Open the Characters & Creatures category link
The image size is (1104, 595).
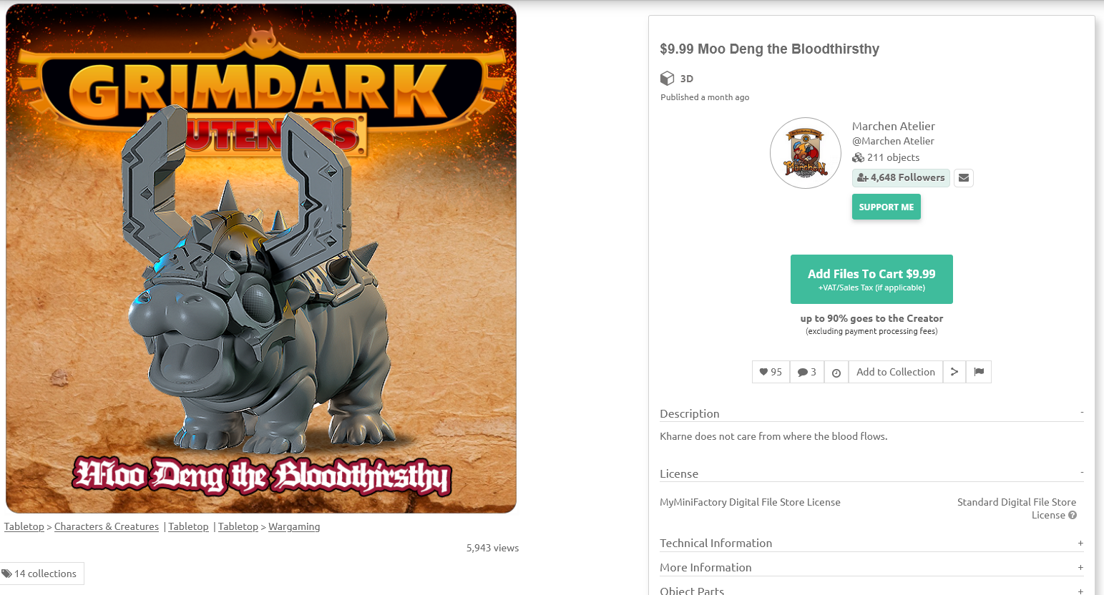107,526
